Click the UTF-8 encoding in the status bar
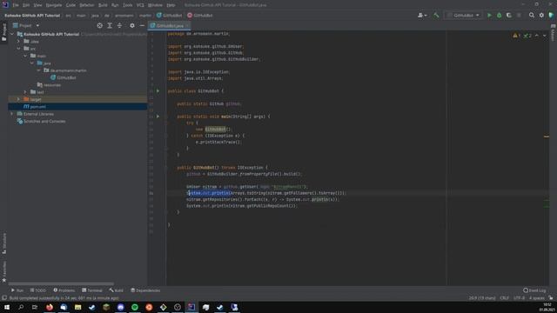Screen dimensions: 557x313 [x=519, y=298]
